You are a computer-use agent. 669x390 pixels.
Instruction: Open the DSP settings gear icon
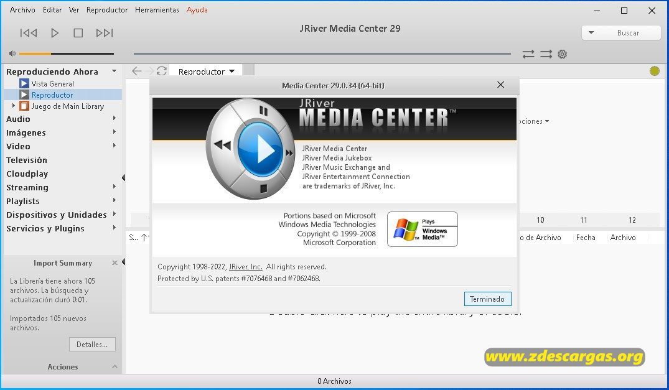[x=563, y=54]
